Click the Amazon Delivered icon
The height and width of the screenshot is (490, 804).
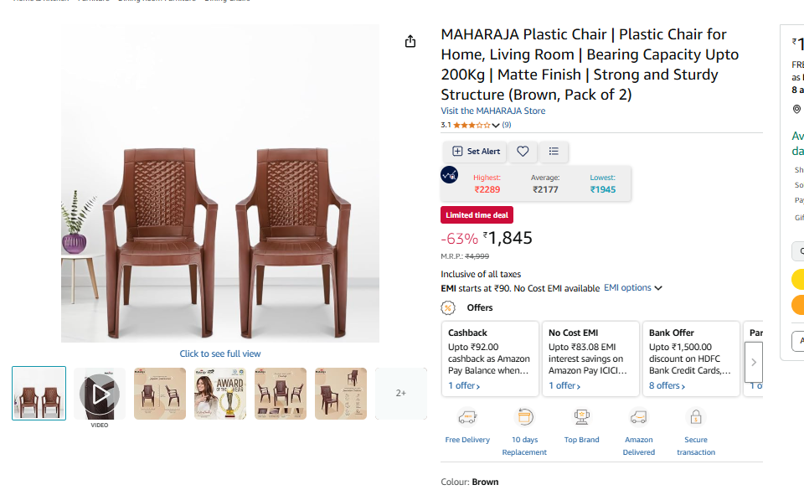(638, 417)
